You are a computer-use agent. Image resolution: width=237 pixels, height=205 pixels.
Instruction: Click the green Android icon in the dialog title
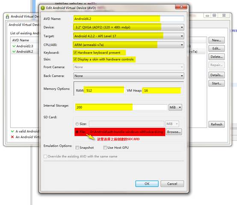[x=43, y=8]
